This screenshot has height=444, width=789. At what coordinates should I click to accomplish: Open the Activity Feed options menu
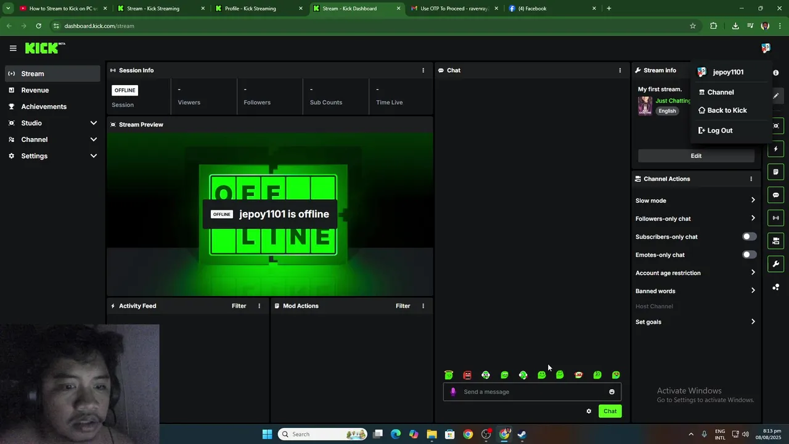(259, 306)
